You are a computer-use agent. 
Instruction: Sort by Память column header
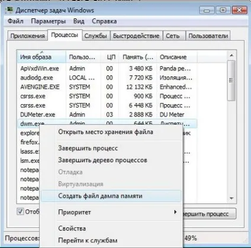pyautogui.click(x=138, y=57)
